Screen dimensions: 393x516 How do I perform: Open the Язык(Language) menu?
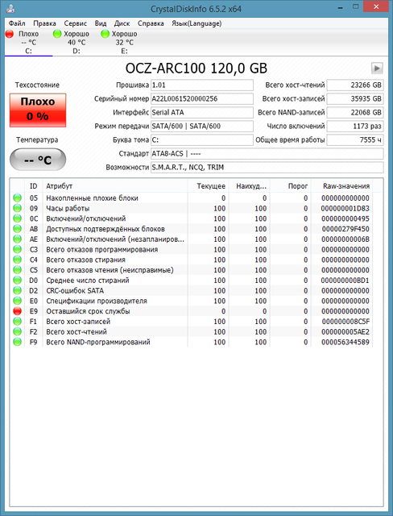(196, 23)
